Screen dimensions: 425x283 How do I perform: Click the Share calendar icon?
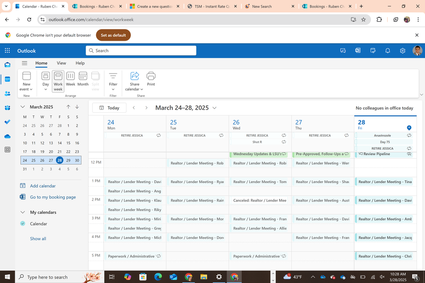click(135, 76)
